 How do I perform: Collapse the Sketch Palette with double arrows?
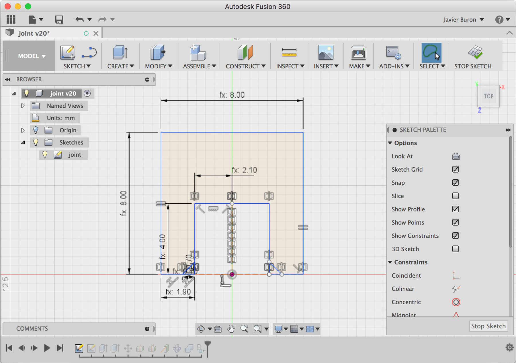point(508,130)
